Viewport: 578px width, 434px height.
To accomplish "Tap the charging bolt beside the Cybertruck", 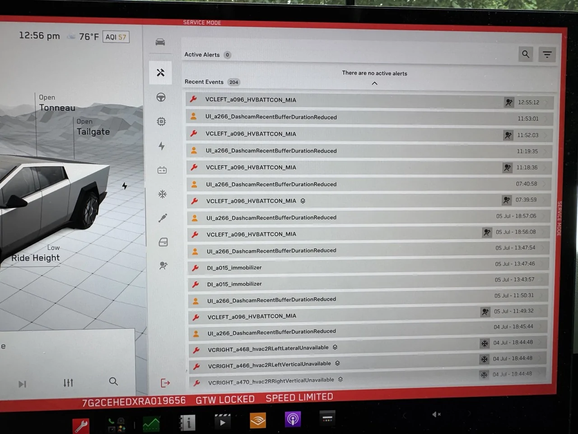I will (125, 186).
